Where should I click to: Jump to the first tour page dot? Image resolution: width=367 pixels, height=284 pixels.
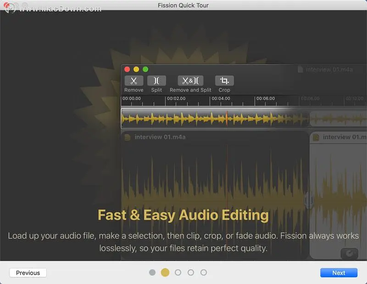pos(152,272)
